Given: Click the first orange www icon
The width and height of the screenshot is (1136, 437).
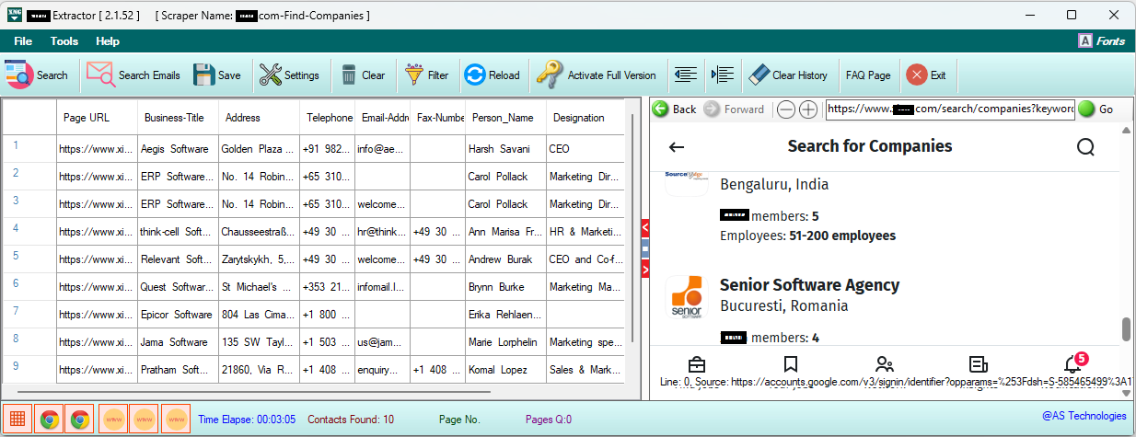Looking at the screenshot, I should click(113, 420).
